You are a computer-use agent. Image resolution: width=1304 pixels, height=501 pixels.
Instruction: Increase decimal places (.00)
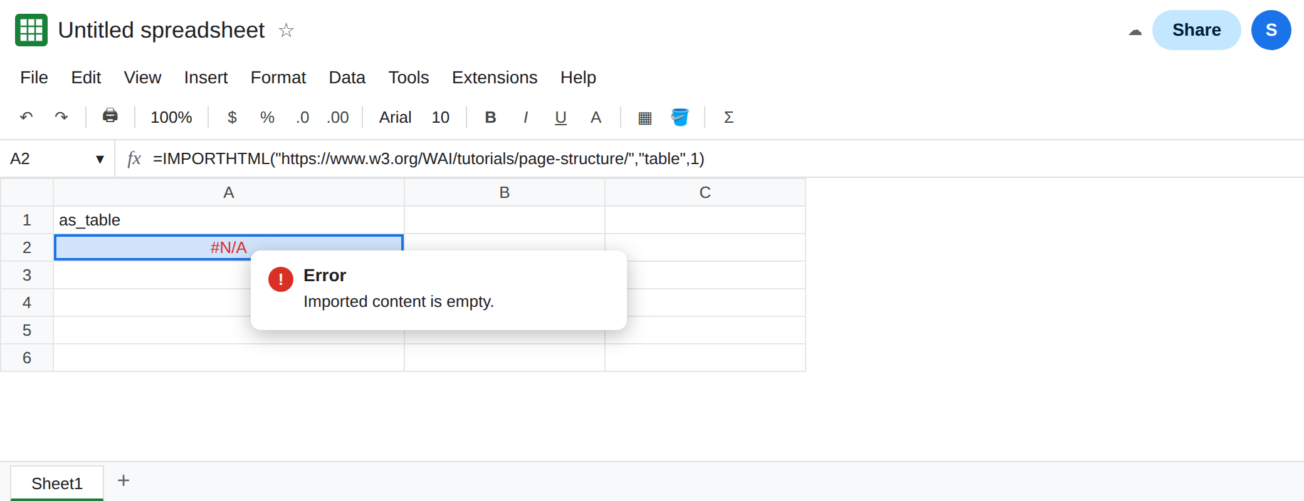pos(337,117)
